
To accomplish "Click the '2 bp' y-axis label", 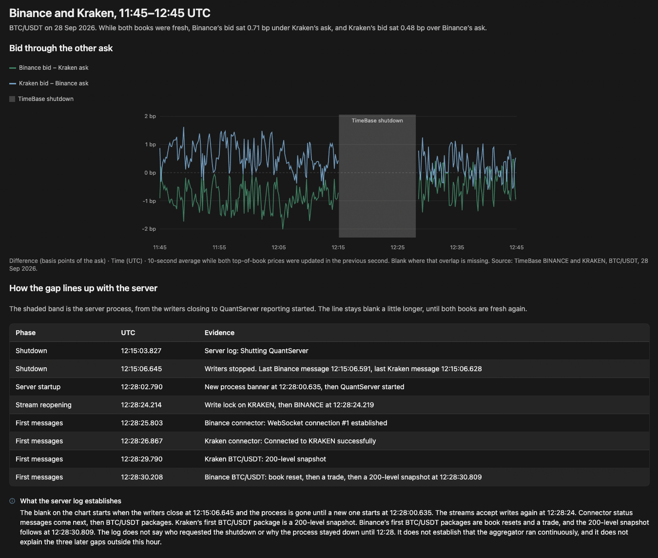I will pos(150,116).
